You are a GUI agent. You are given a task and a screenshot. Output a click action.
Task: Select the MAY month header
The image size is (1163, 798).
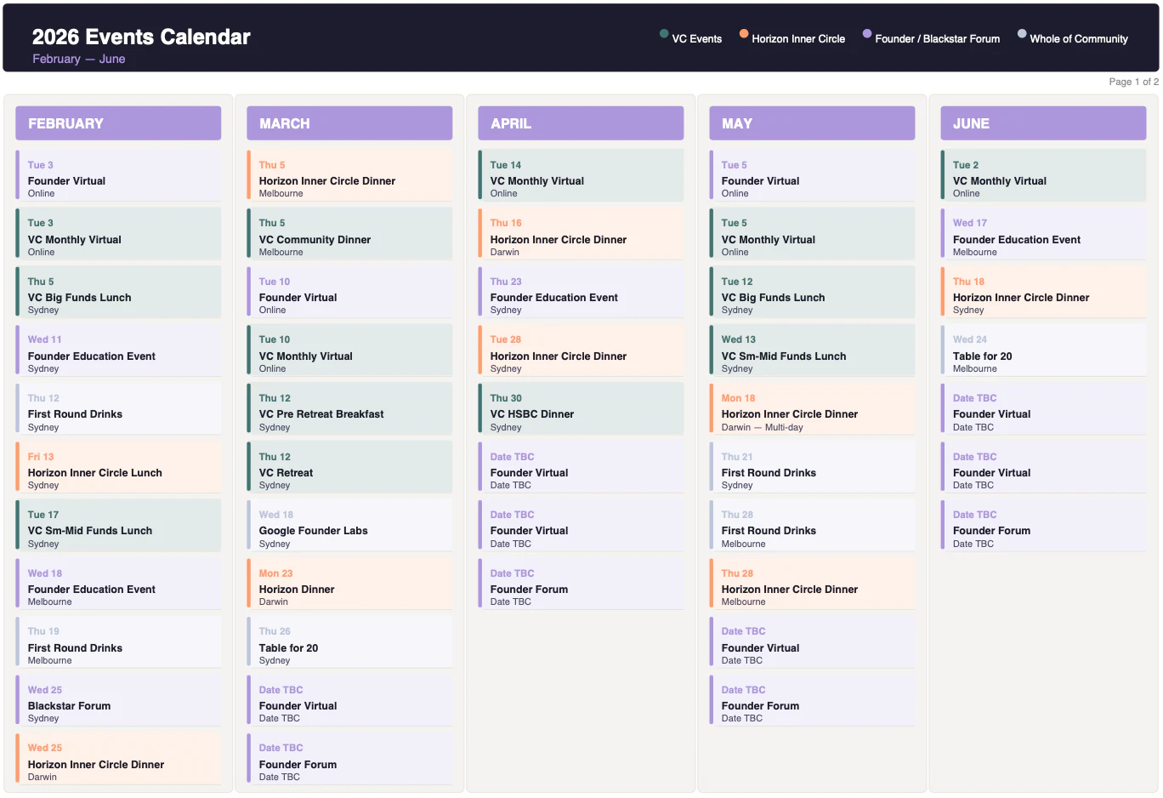click(812, 123)
